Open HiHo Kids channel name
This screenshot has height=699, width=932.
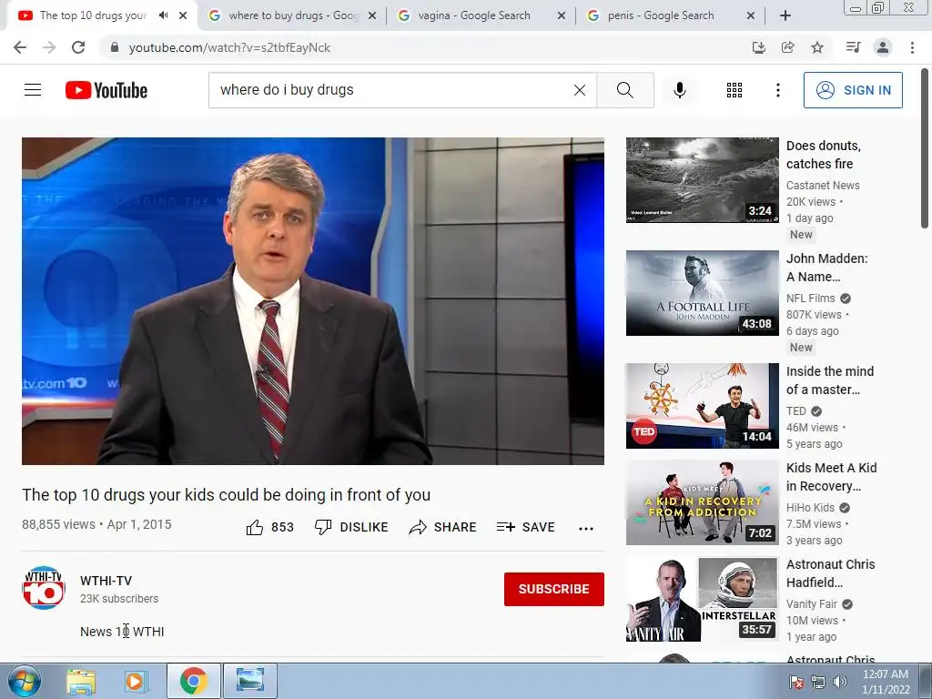pyautogui.click(x=811, y=508)
